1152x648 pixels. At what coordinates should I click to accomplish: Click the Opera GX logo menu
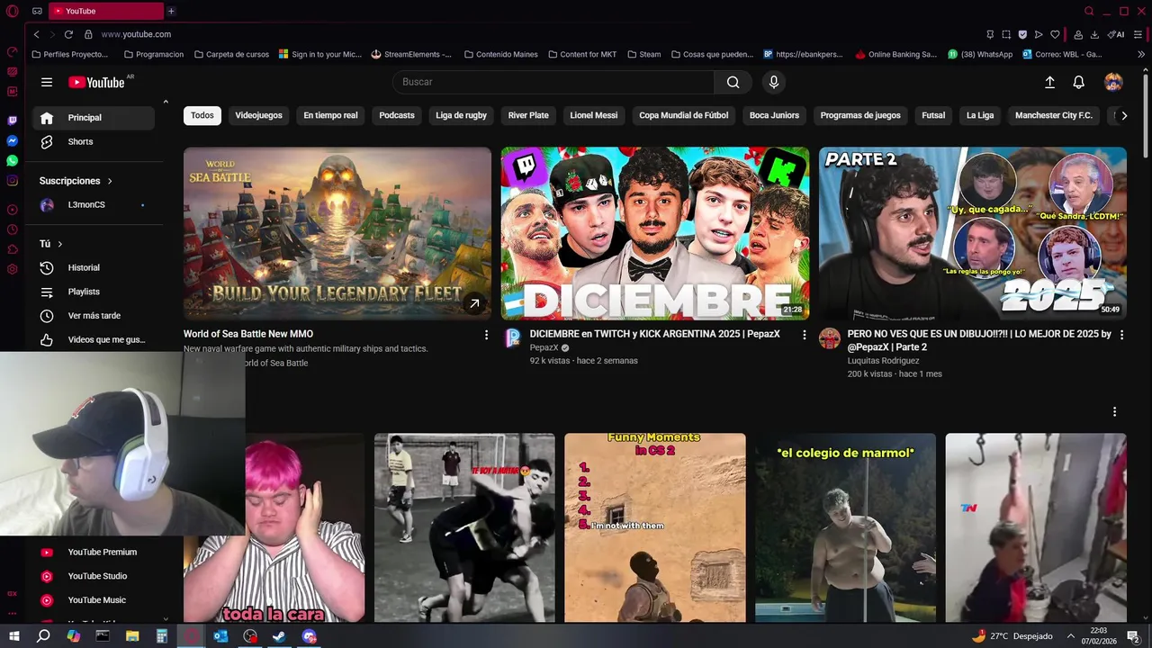[x=12, y=11]
